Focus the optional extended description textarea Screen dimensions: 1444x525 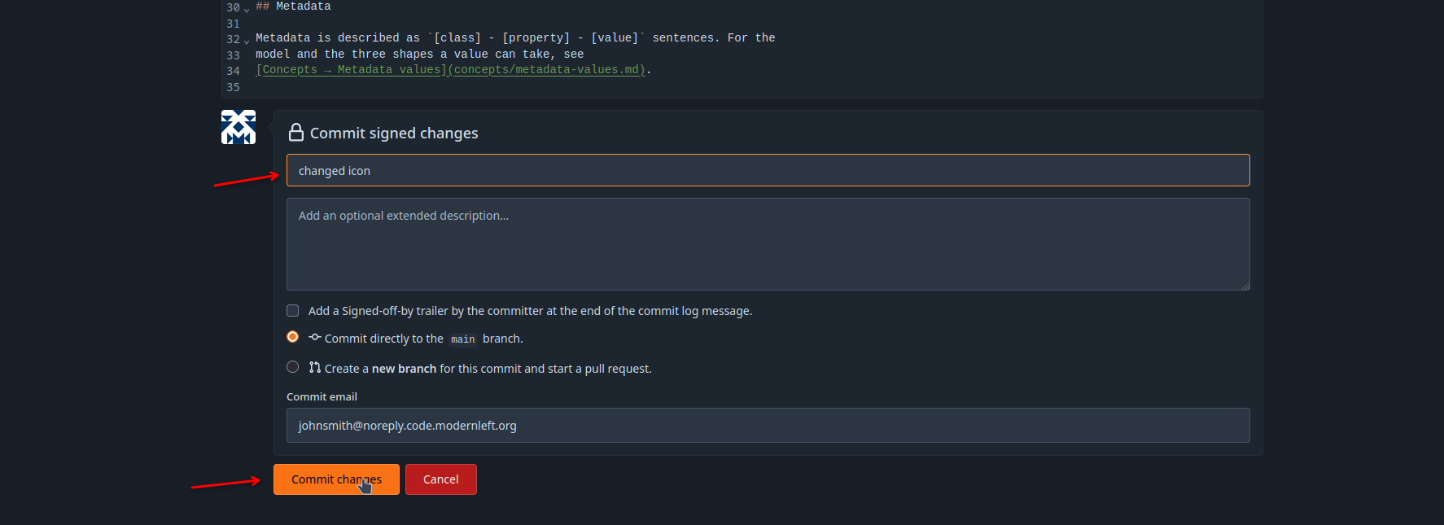pyautogui.click(x=768, y=244)
